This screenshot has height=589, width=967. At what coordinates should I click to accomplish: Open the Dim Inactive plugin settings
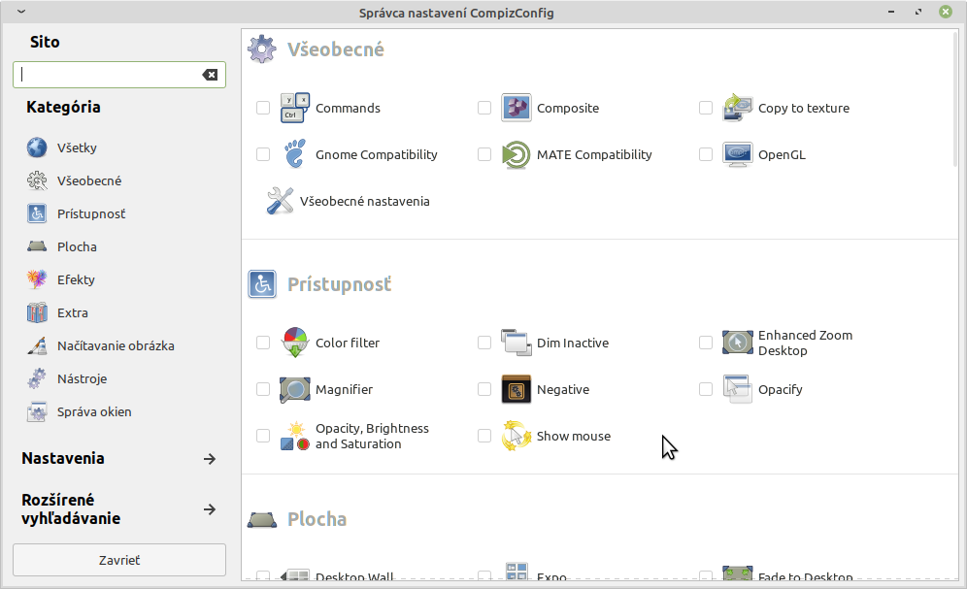573,344
